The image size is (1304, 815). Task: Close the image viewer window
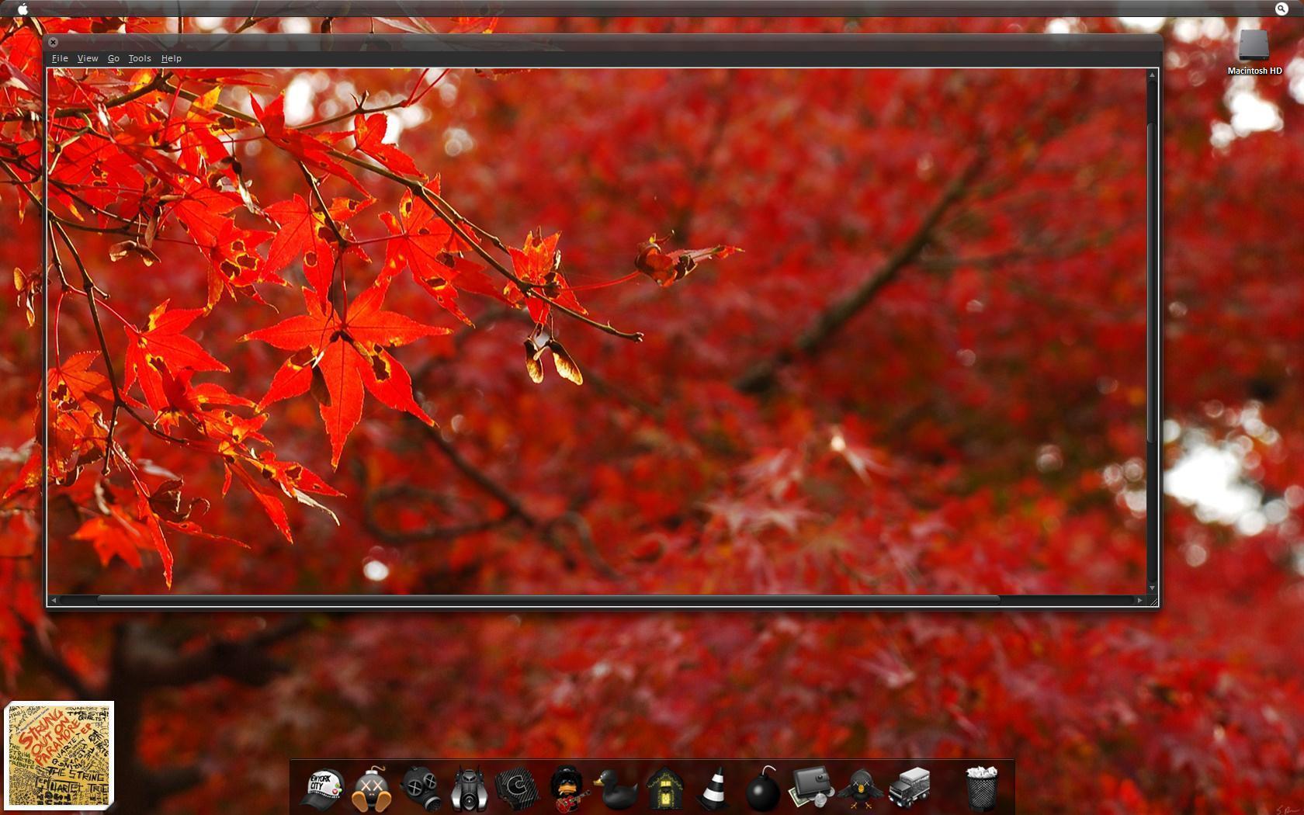(53, 42)
